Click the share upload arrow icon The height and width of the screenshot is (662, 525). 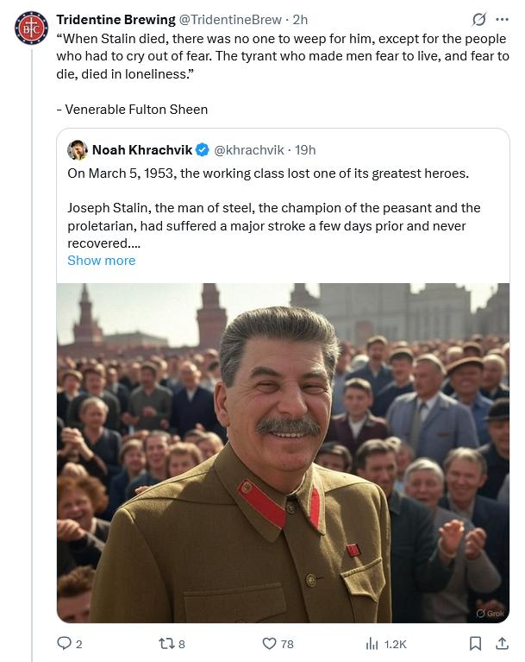click(x=502, y=643)
